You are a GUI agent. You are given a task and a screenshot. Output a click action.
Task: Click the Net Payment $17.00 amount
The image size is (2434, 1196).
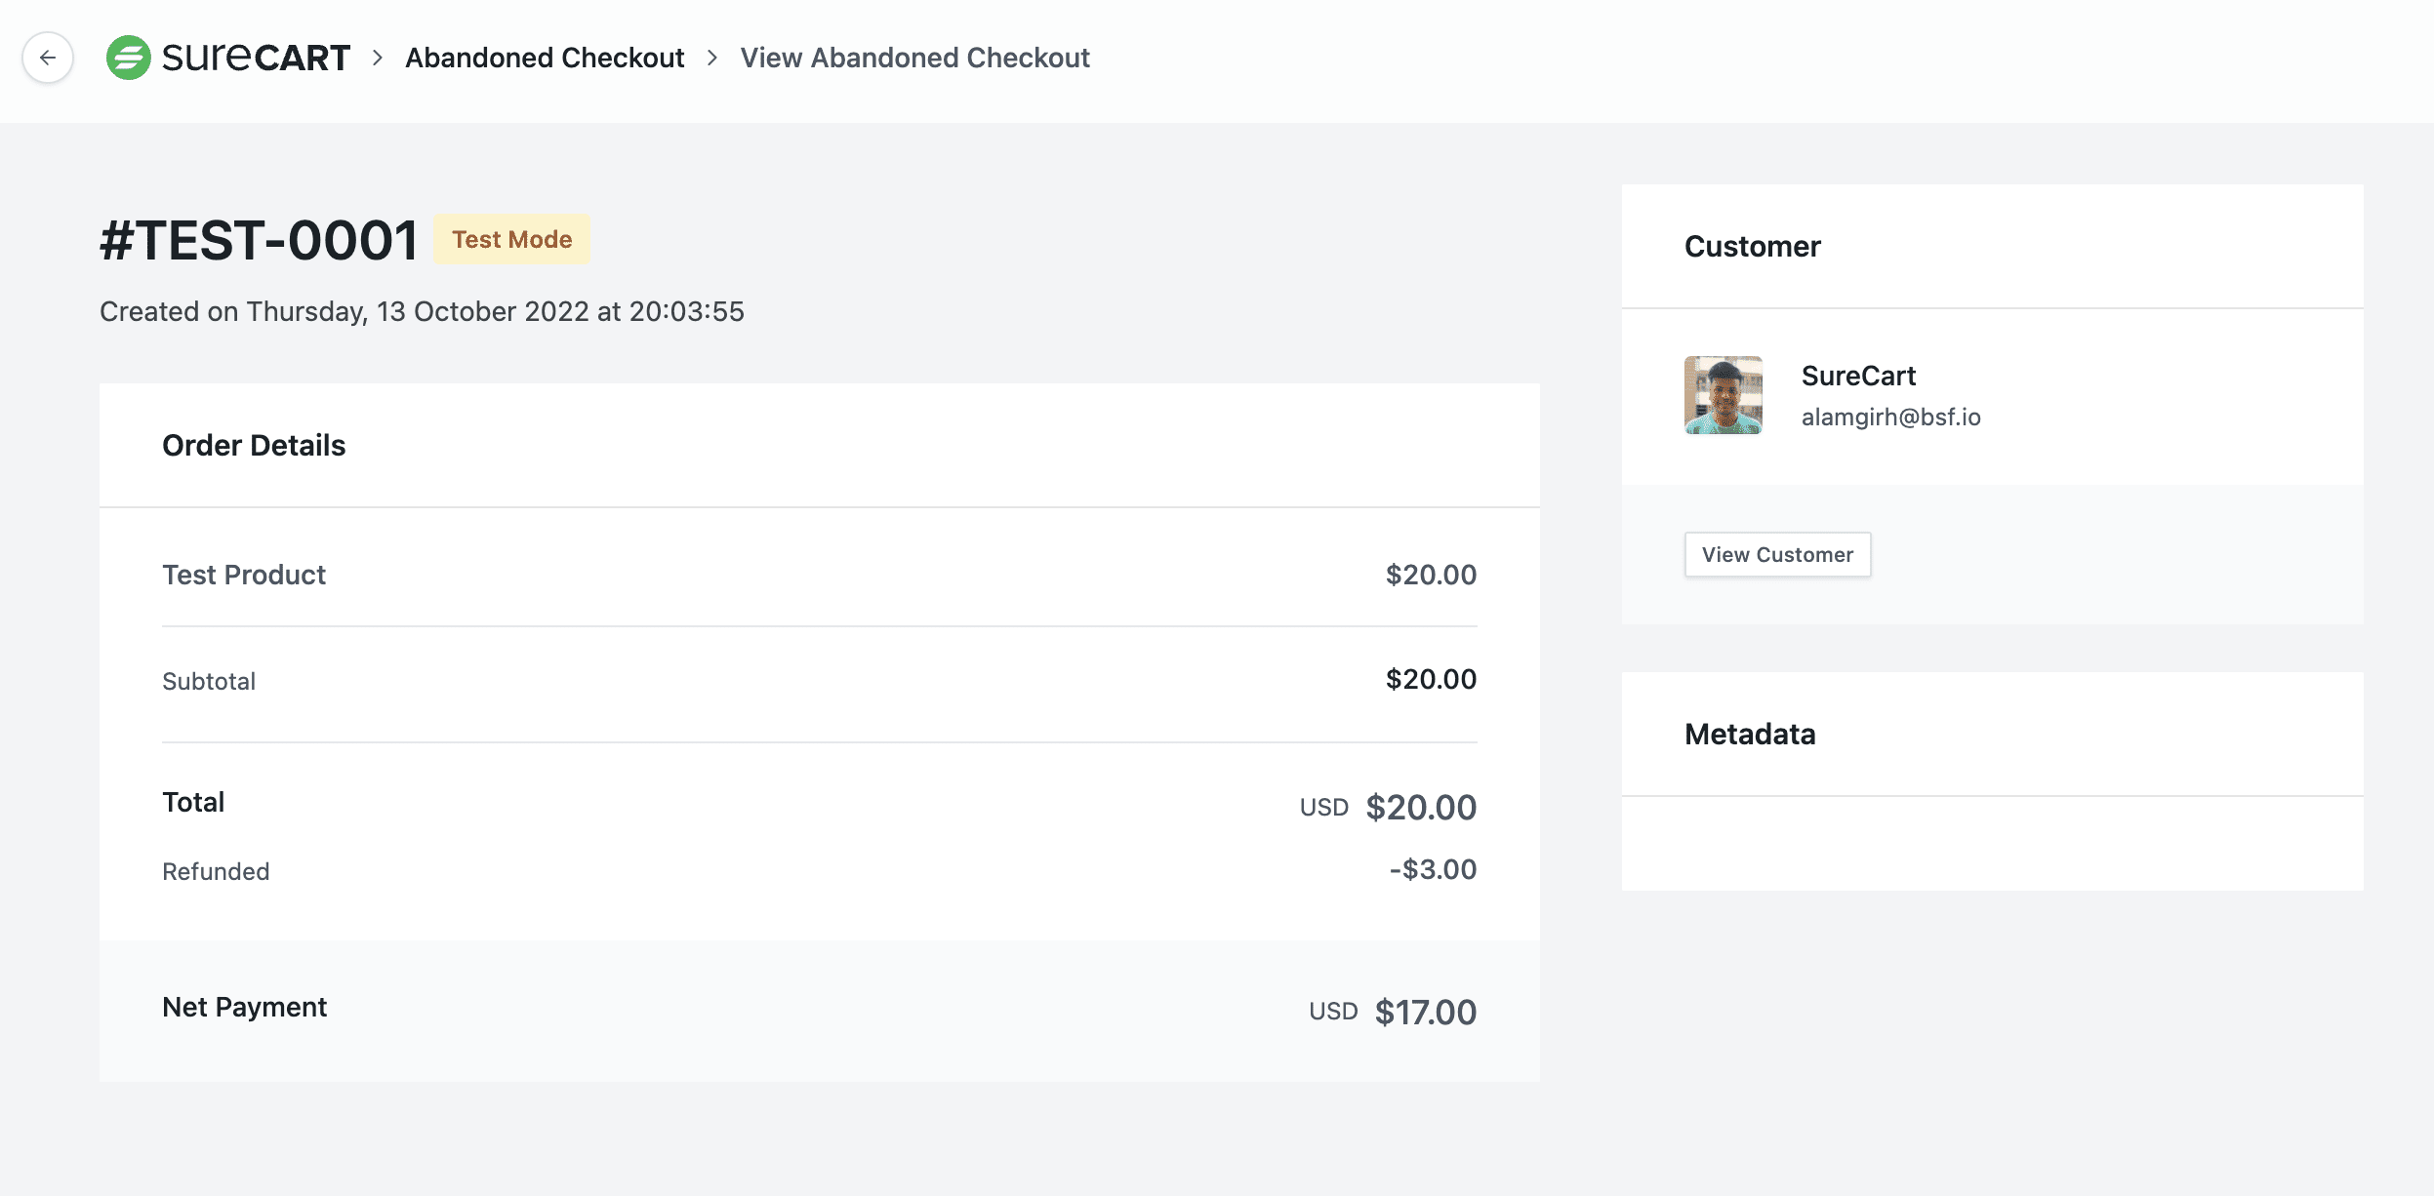coord(1425,1013)
